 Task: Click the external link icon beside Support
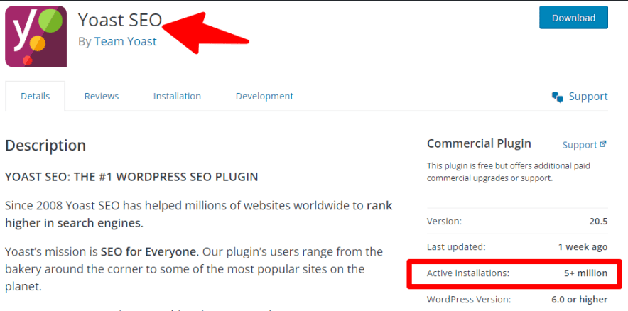(603, 144)
